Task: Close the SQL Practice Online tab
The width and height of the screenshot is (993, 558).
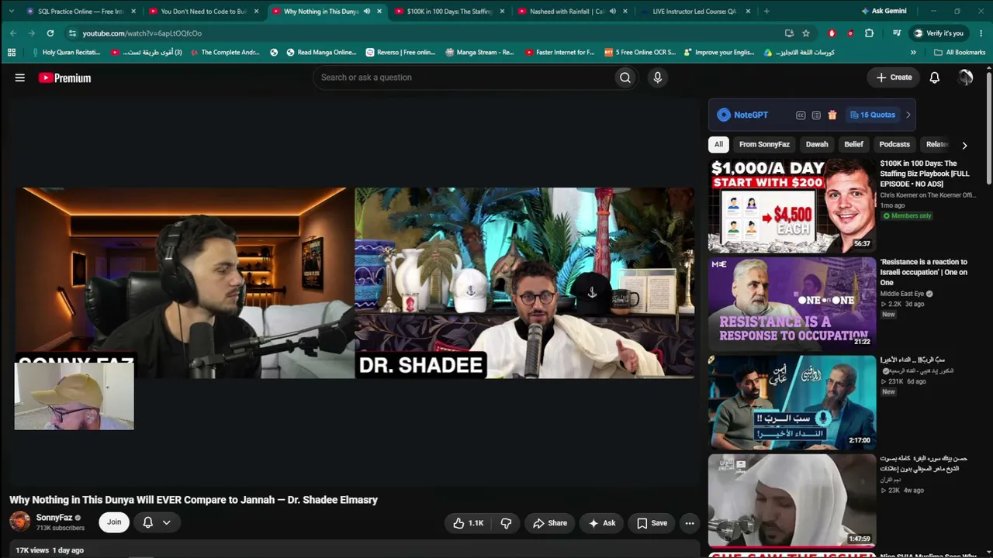Action: [133, 12]
